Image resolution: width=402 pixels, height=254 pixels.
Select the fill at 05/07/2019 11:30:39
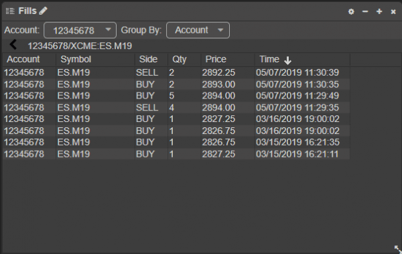[176, 72]
